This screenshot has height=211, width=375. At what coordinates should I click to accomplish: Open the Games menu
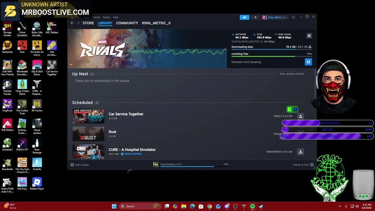click(x=106, y=17)
